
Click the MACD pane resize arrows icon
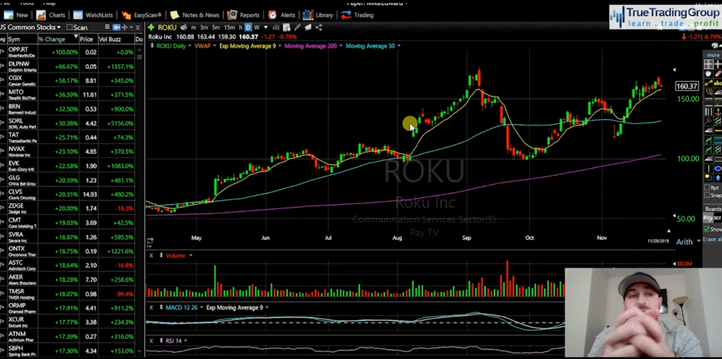[x=161, y=307]
